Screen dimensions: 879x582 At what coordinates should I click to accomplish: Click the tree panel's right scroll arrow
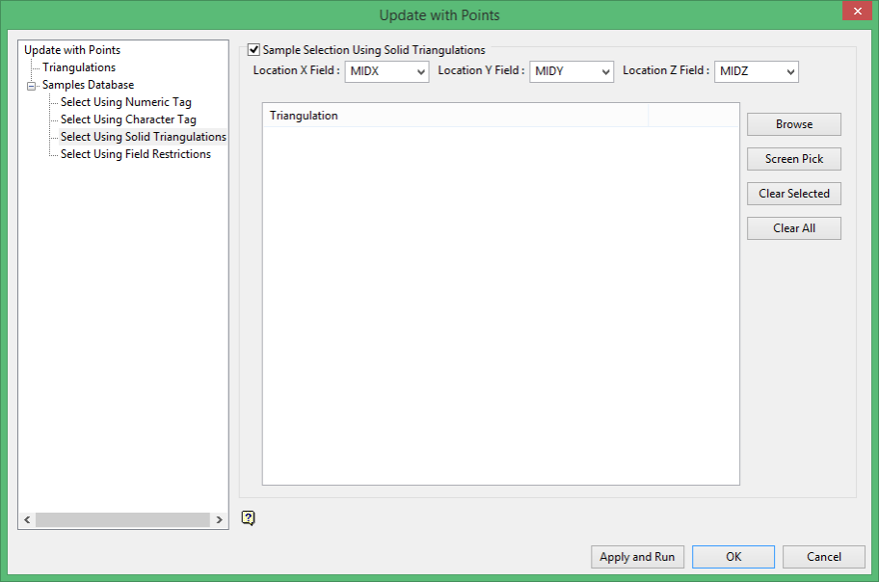[219, 519]
